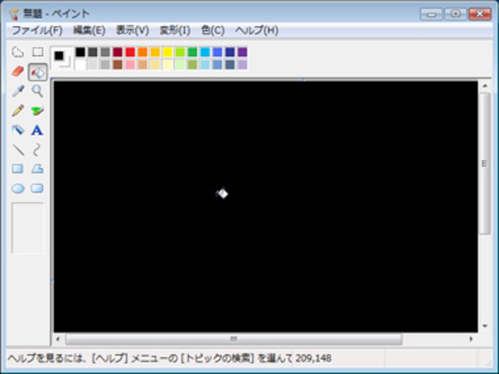Open the ファイル(F) menu
The width and height of the screenshot is (499, 374).
pos(37,31)
